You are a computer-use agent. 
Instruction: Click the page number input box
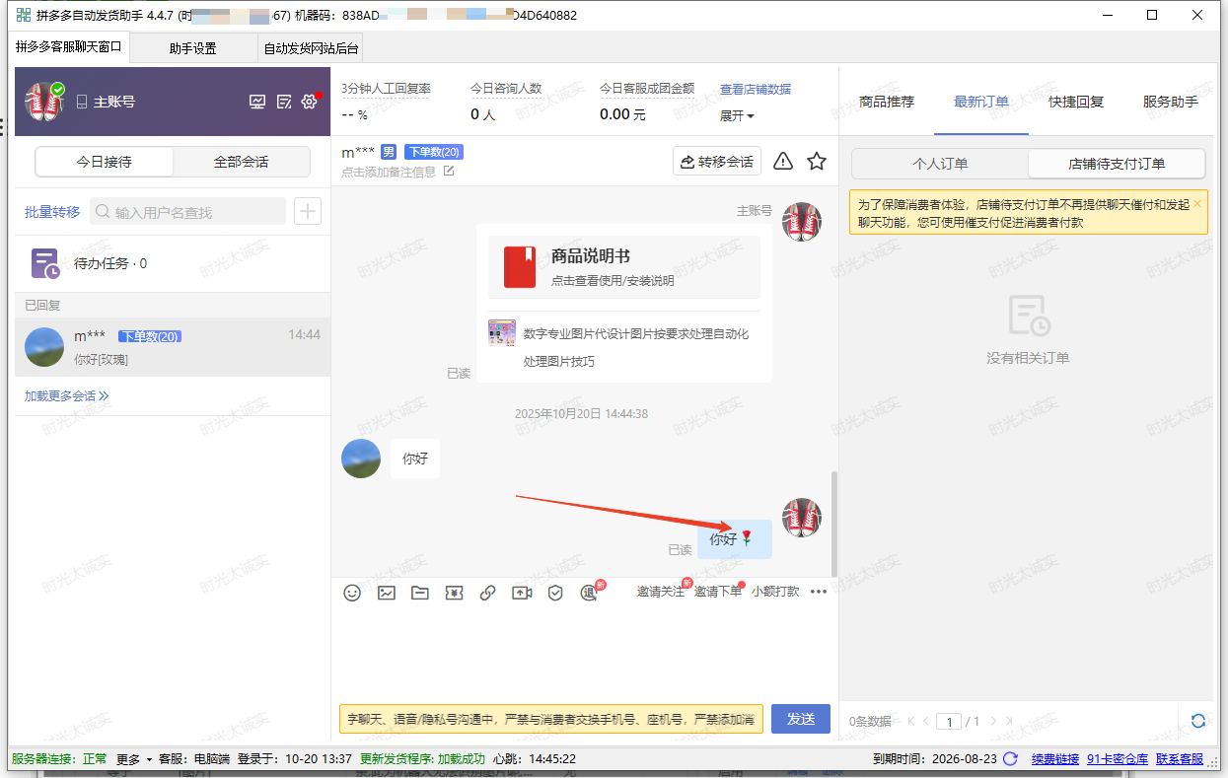click(x=949, y=722)
